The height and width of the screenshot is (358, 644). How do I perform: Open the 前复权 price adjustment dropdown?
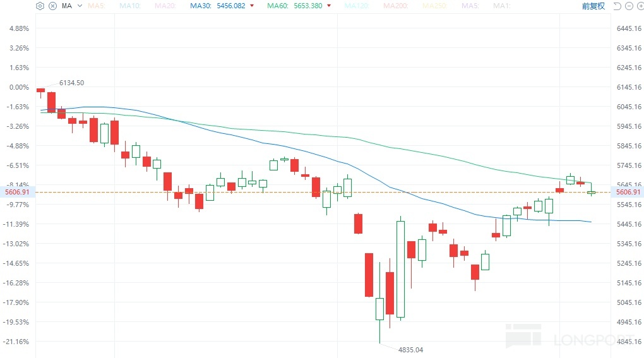593,6
